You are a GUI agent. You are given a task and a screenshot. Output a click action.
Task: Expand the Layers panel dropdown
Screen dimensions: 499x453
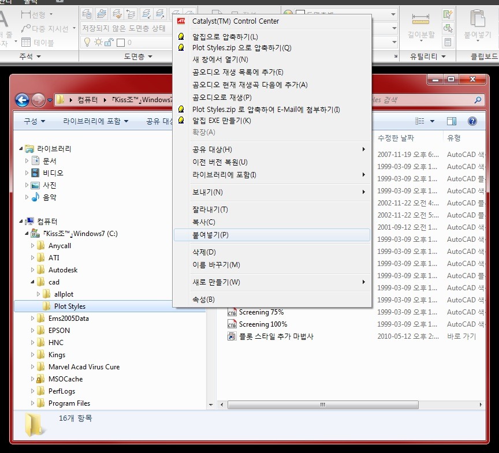(x=138, y=57)
